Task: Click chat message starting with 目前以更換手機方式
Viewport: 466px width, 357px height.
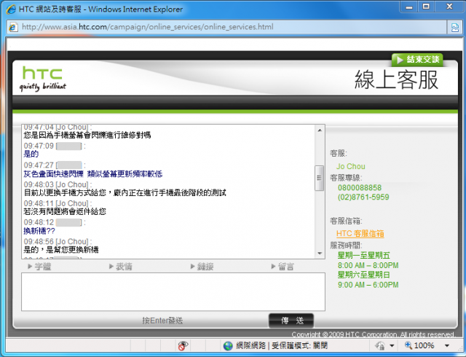Action: click(125, 193)
